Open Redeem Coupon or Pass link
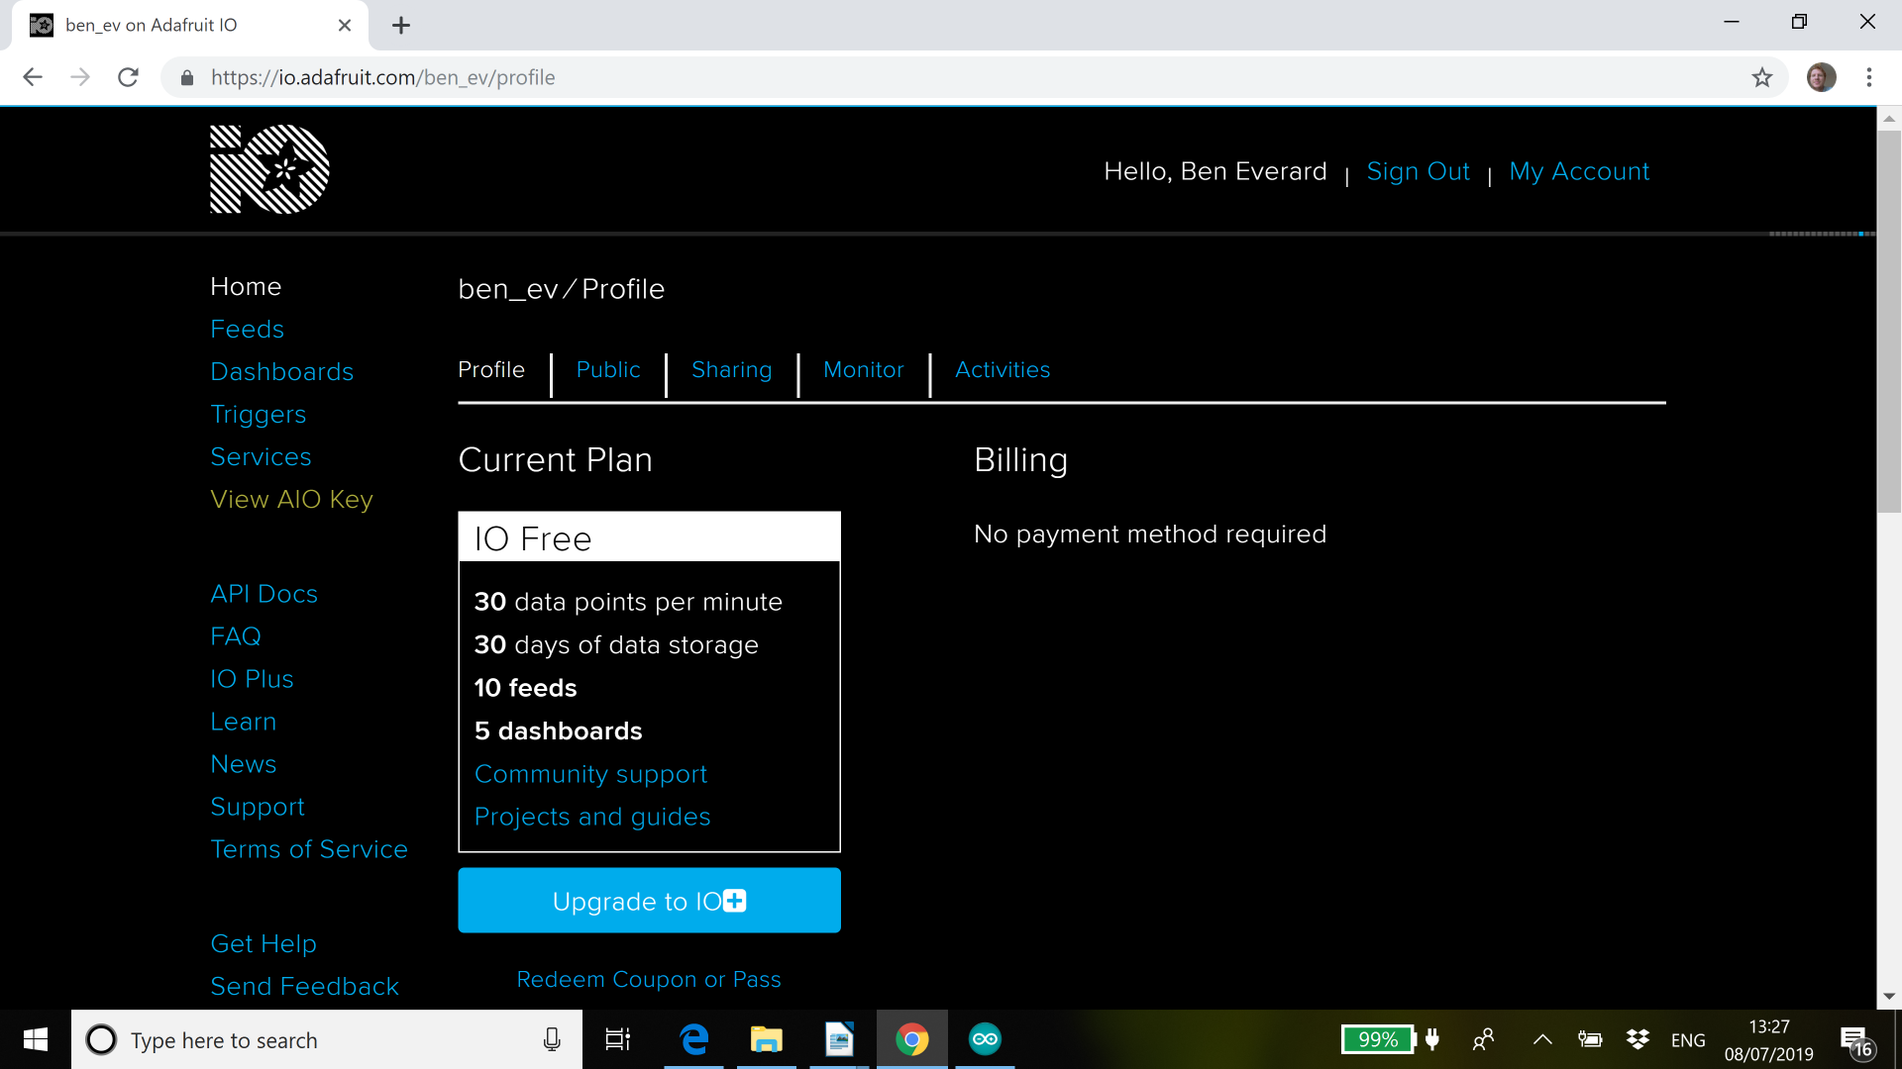The width and height of the screenshot is (1902, 1069). (649, 980)
